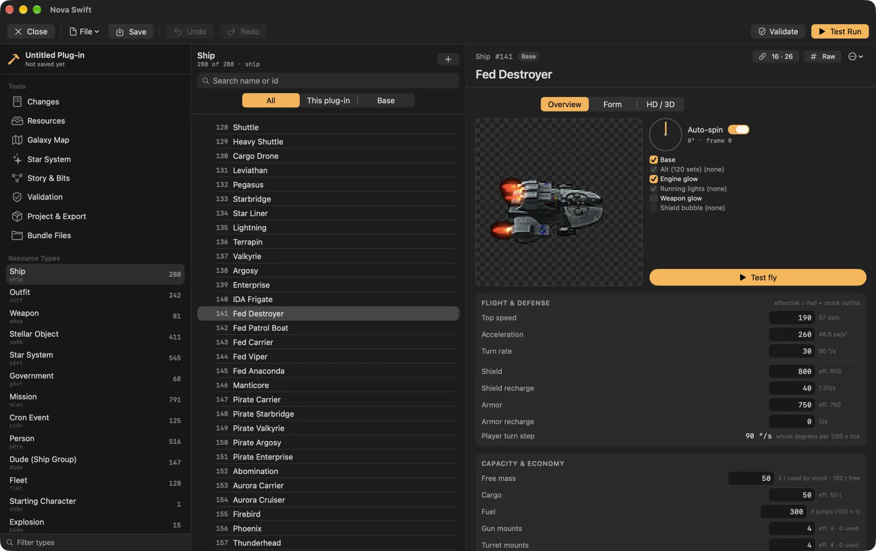The width and height of the screenshot is (876, 551).
Task: Open the File dropdown menu
Action: click(x=84, y=32)
